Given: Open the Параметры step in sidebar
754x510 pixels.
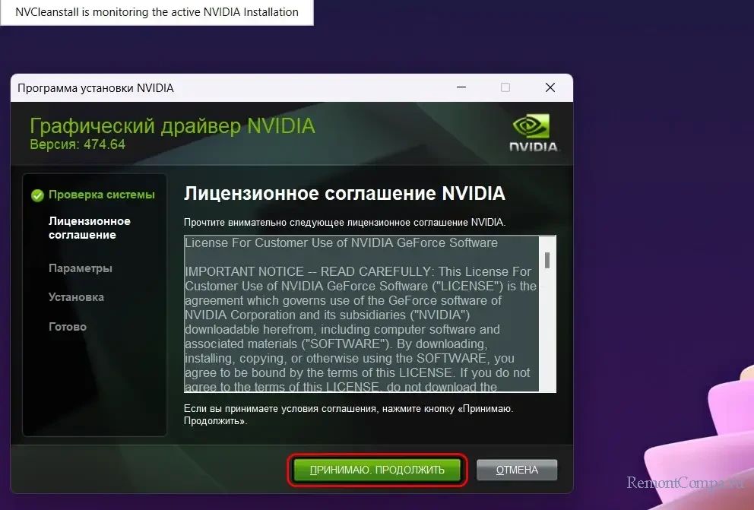Looking at the screenshot, I should pyautogui.click(x=80, y=268).
